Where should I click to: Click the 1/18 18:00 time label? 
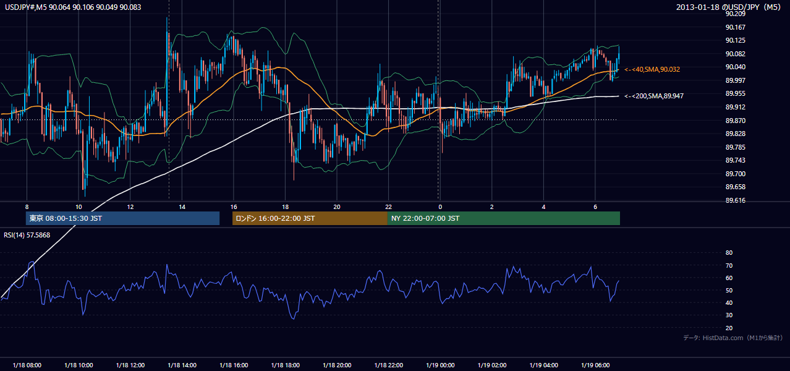click(285, 365)
